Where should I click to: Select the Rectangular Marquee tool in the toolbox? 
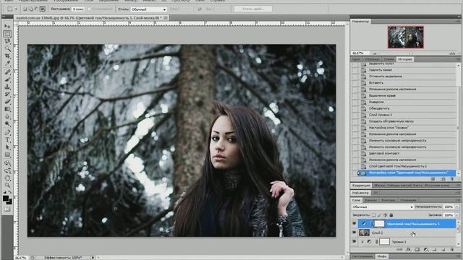7,34
